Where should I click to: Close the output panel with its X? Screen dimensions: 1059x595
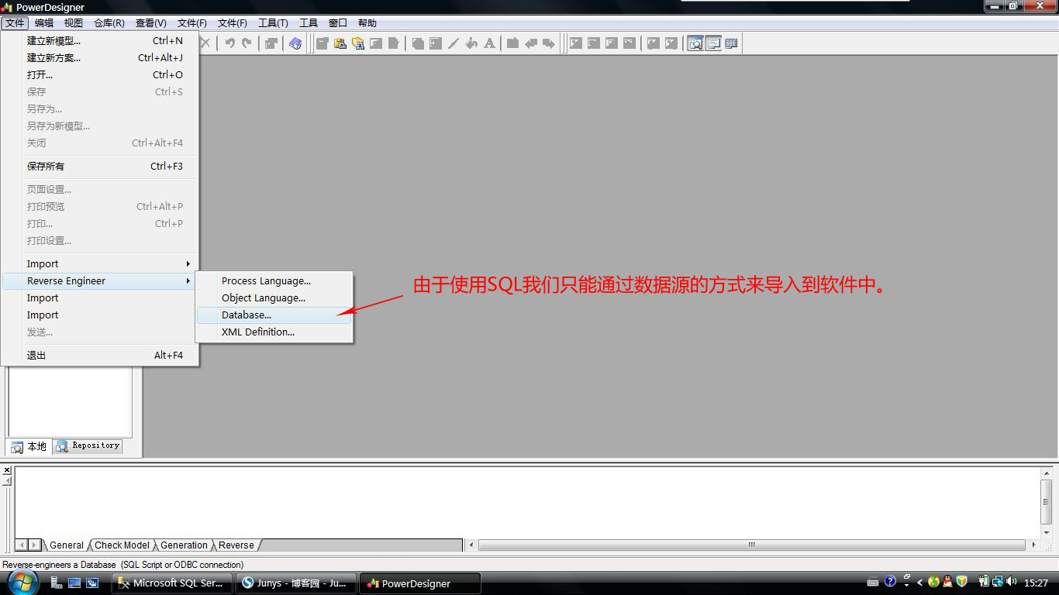(7, 470)
